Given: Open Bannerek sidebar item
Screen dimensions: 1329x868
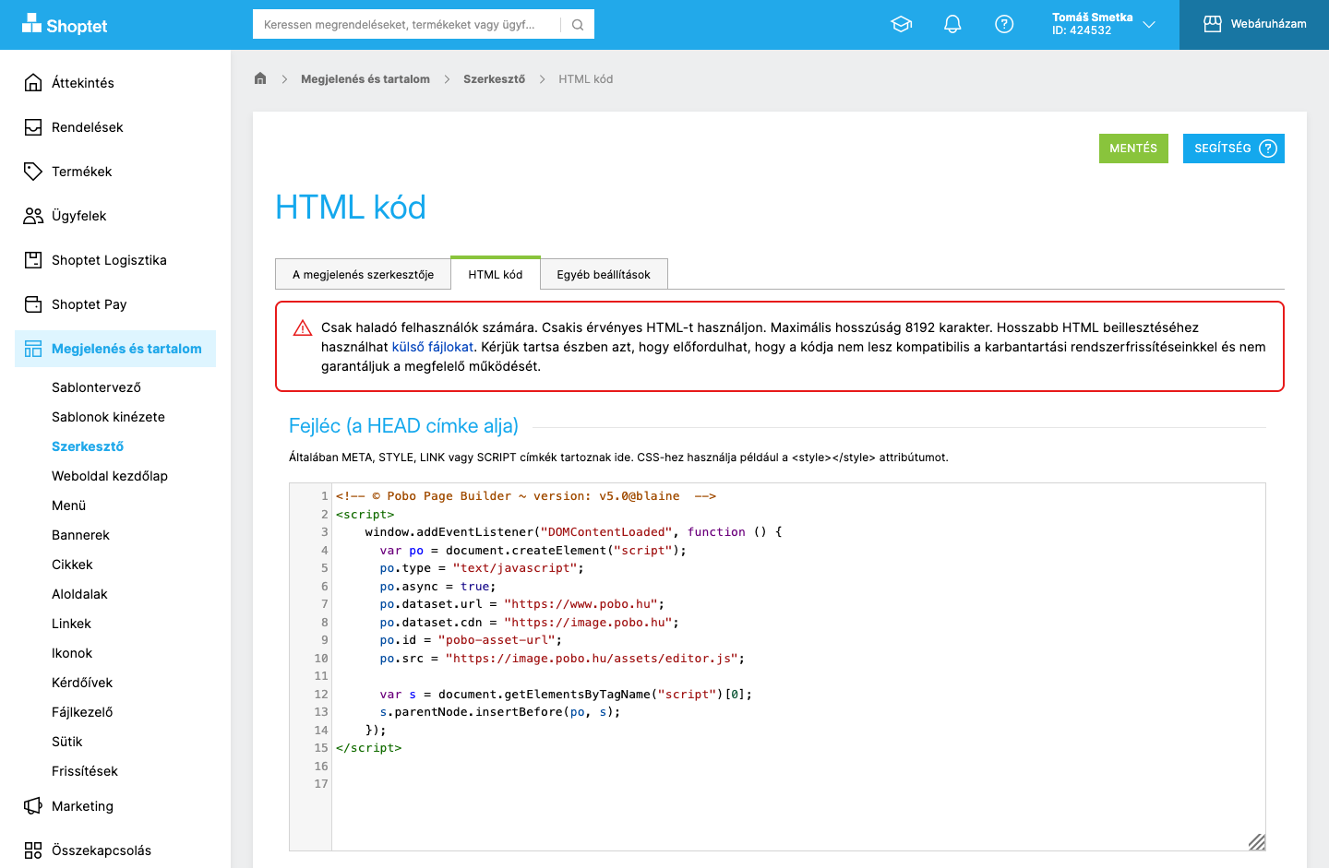Looking at the screenshot, I should [80, 535].
